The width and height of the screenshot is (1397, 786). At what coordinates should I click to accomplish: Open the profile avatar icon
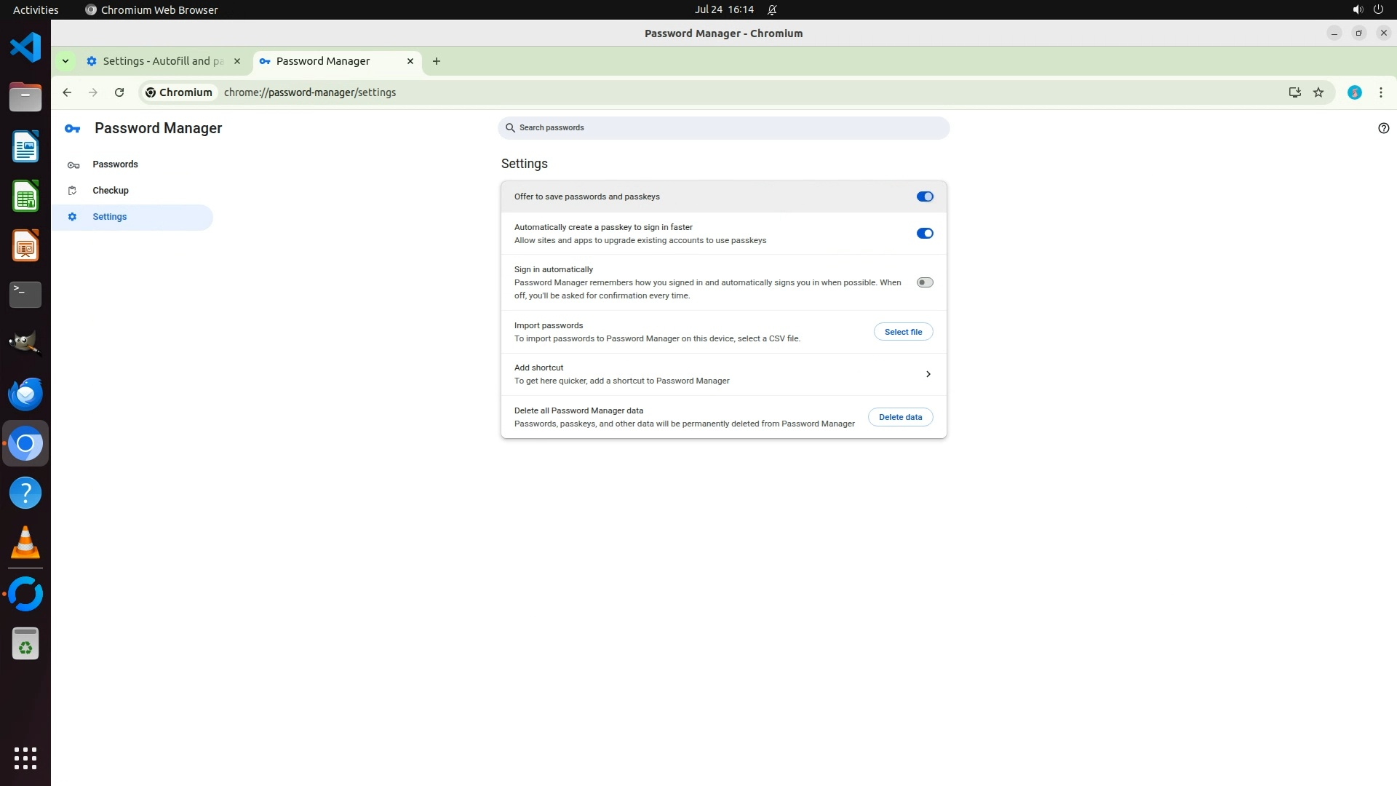1354,92
